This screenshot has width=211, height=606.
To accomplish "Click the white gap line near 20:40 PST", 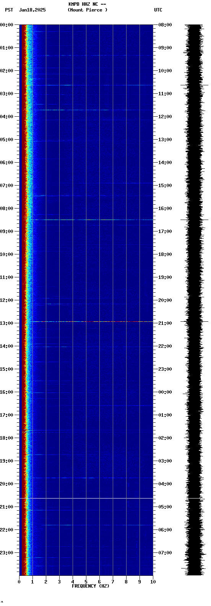I will click(86, 498).
